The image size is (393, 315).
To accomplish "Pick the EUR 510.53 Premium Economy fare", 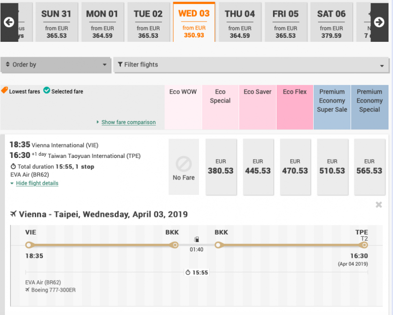I will click(x=332, y=166).
